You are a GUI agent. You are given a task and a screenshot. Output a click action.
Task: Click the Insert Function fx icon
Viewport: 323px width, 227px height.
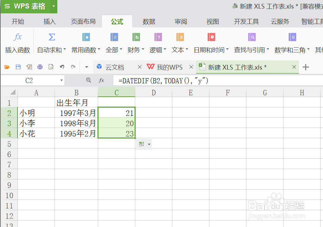[x=18, y=37]
